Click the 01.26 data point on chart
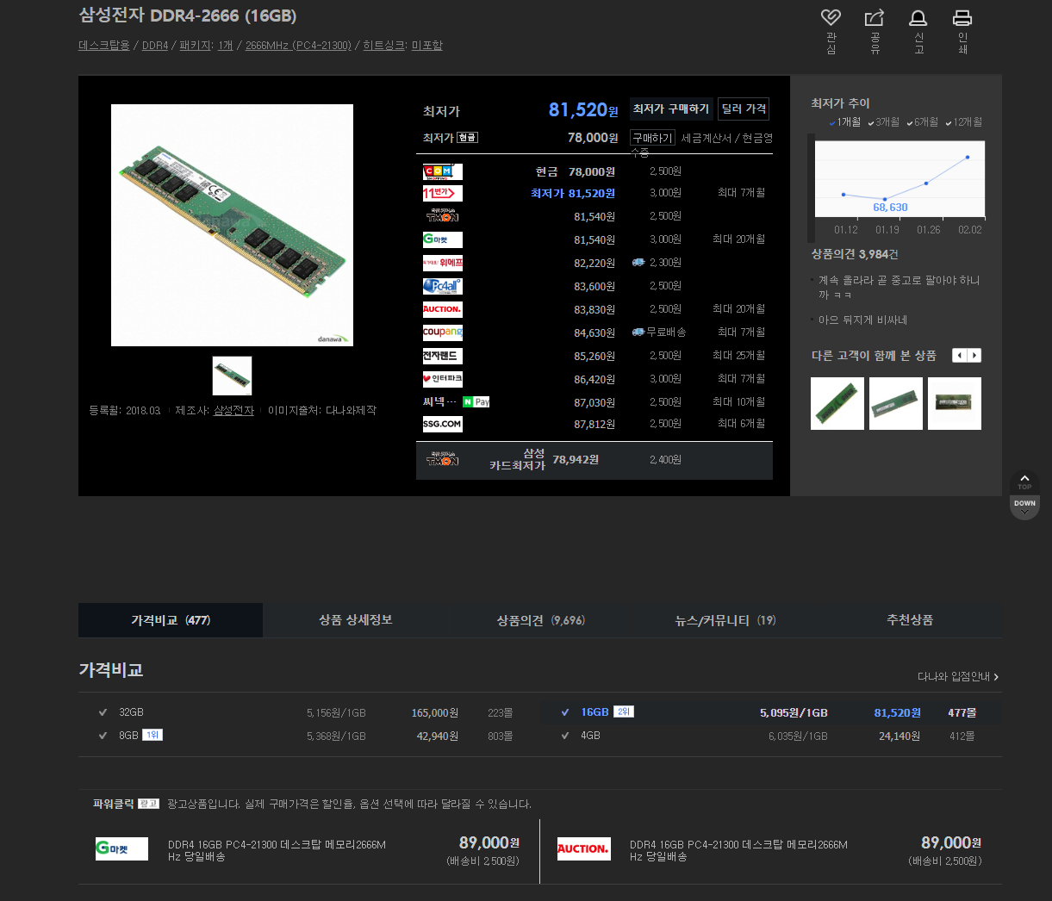The image size is (1052, 901). [x=926, y=183]
